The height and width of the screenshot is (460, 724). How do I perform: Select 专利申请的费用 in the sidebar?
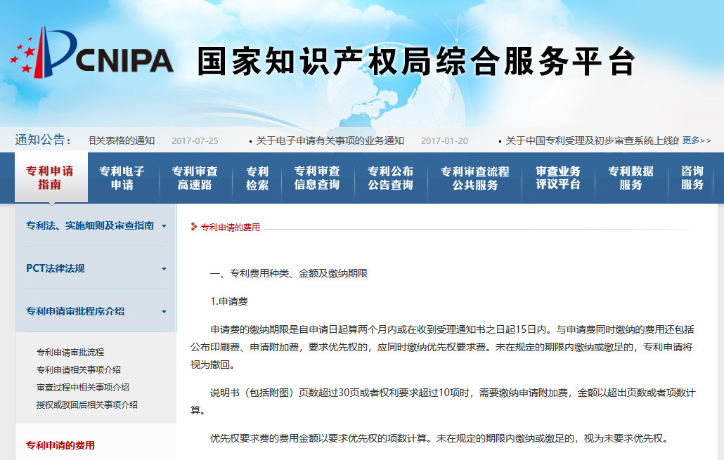coord(60,445)
